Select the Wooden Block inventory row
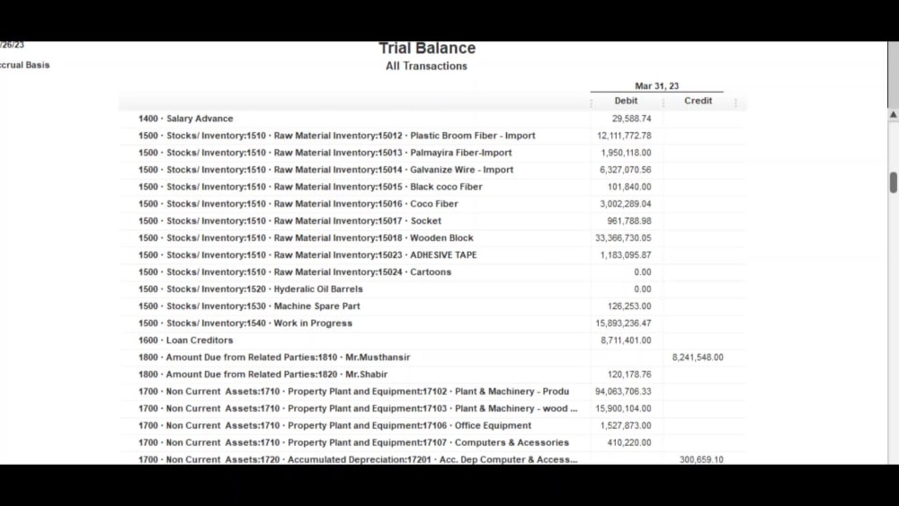The height and width of the screenshot is (506, 899). 433,238
